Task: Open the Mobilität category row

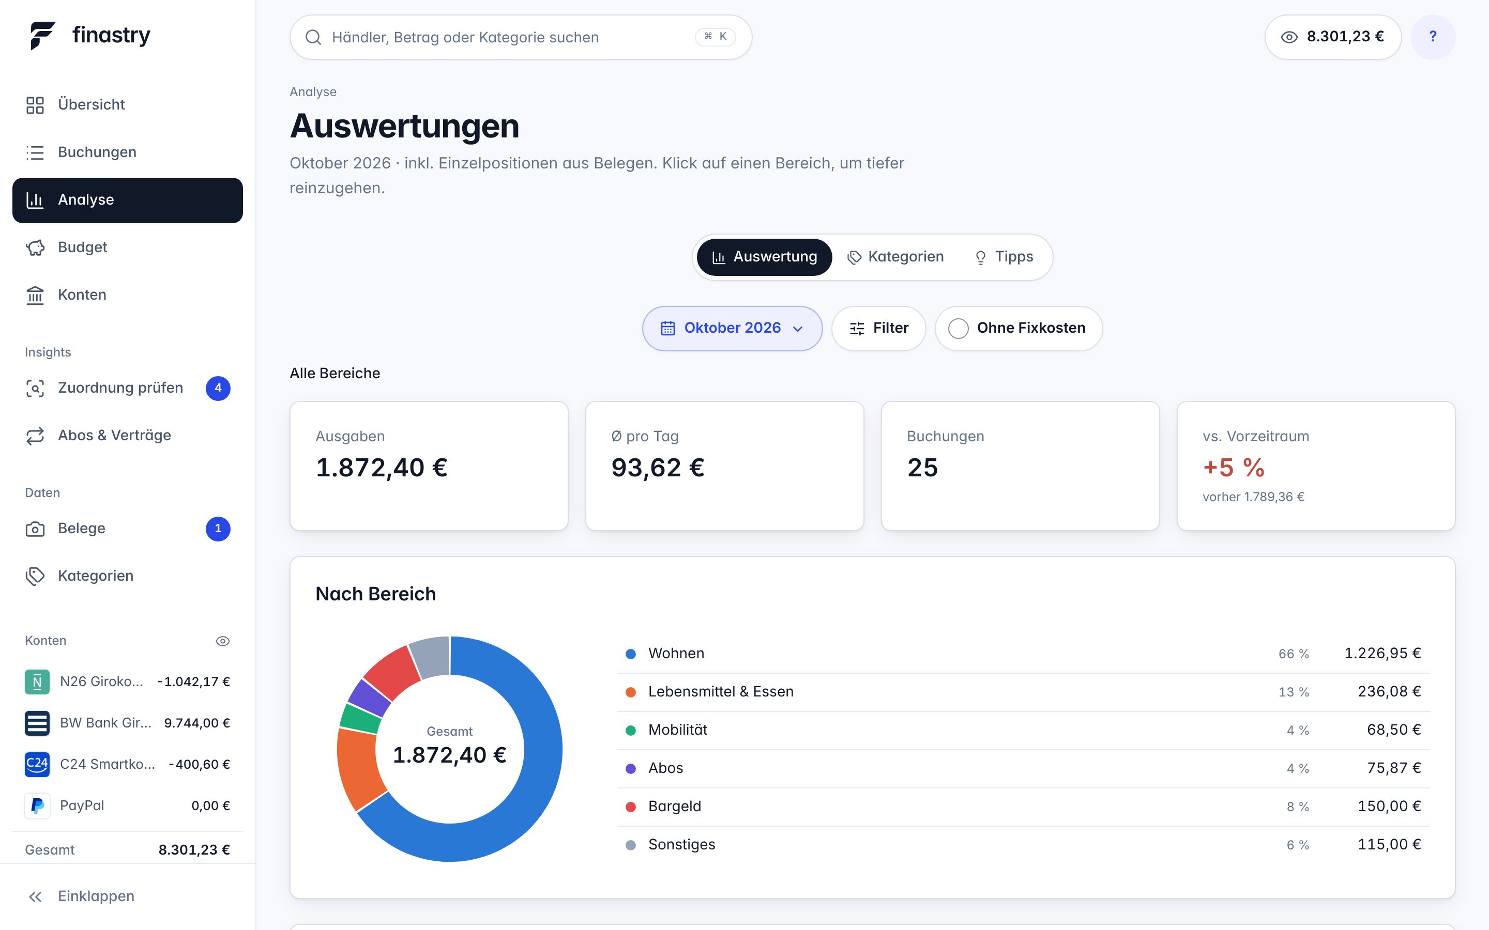Action: coord(1023,730)
